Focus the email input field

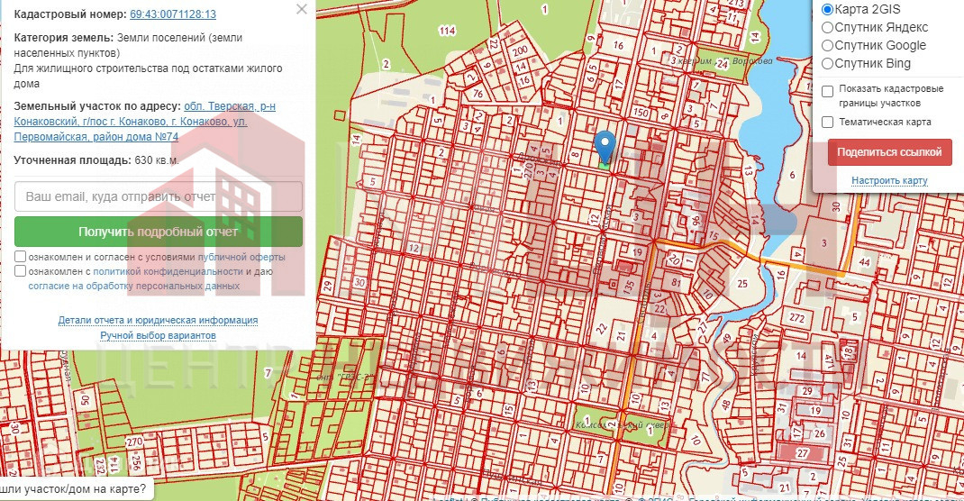tap(158, 196)
